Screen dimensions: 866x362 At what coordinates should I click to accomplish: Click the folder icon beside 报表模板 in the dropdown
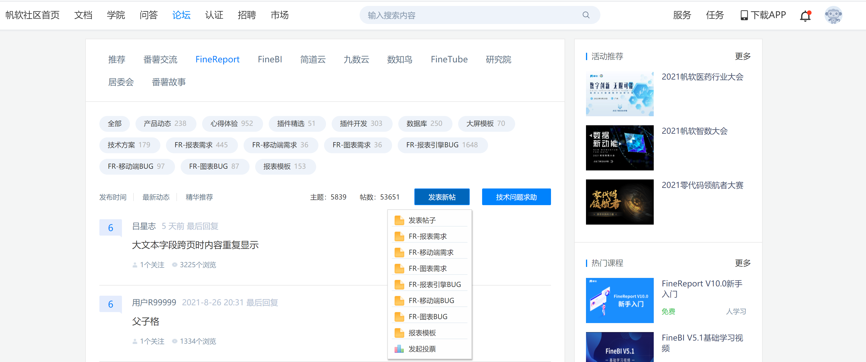click(x=399, y=333)
